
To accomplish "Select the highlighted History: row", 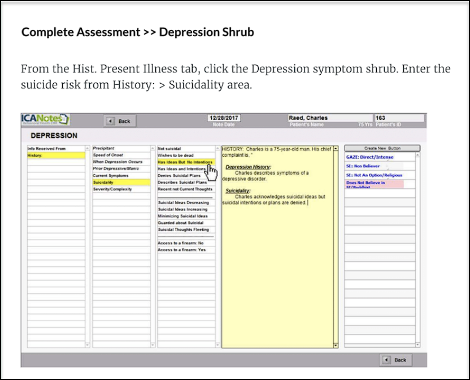I will click(x=56, y=156).
